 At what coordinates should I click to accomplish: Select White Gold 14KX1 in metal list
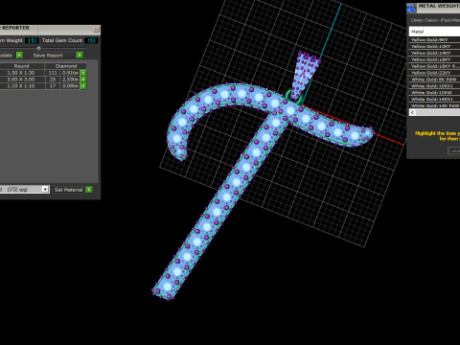[434, 99]
